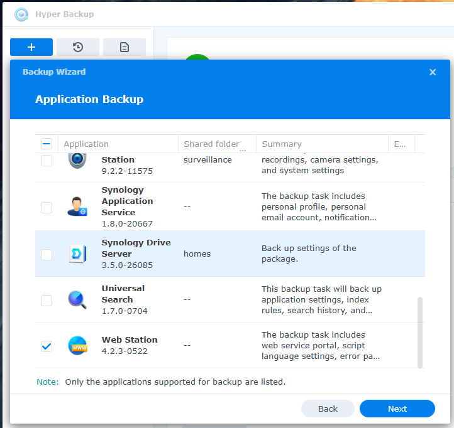Check the Universal Search checkbox
The height and width of the screenshot is (428, 454).
[47, 301]
